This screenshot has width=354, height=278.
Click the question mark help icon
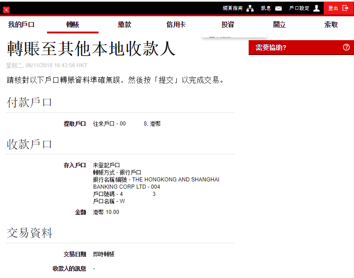click(346, 47)
